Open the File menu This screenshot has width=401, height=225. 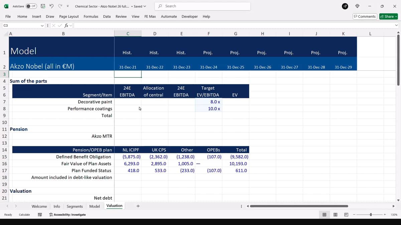pyautogui.click(x=8, y=16)
